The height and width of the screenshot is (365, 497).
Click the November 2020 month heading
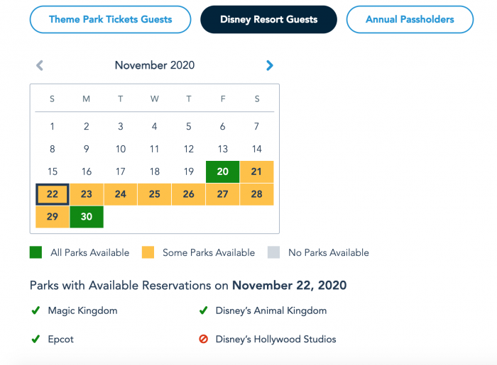click(x=155, y=65)
